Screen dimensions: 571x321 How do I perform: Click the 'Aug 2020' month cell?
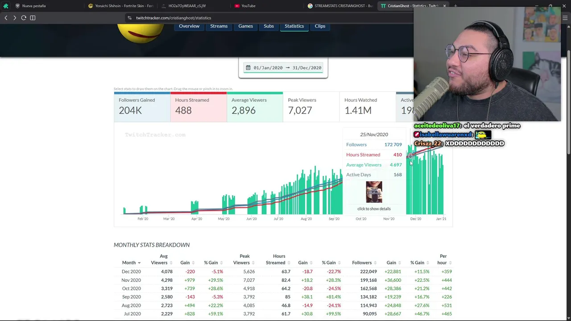(x=131, y=305)
